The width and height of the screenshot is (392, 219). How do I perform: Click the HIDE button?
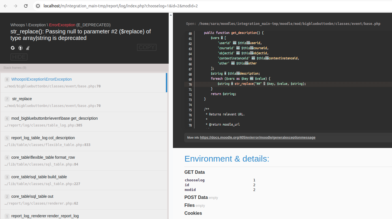coord(19,57)
